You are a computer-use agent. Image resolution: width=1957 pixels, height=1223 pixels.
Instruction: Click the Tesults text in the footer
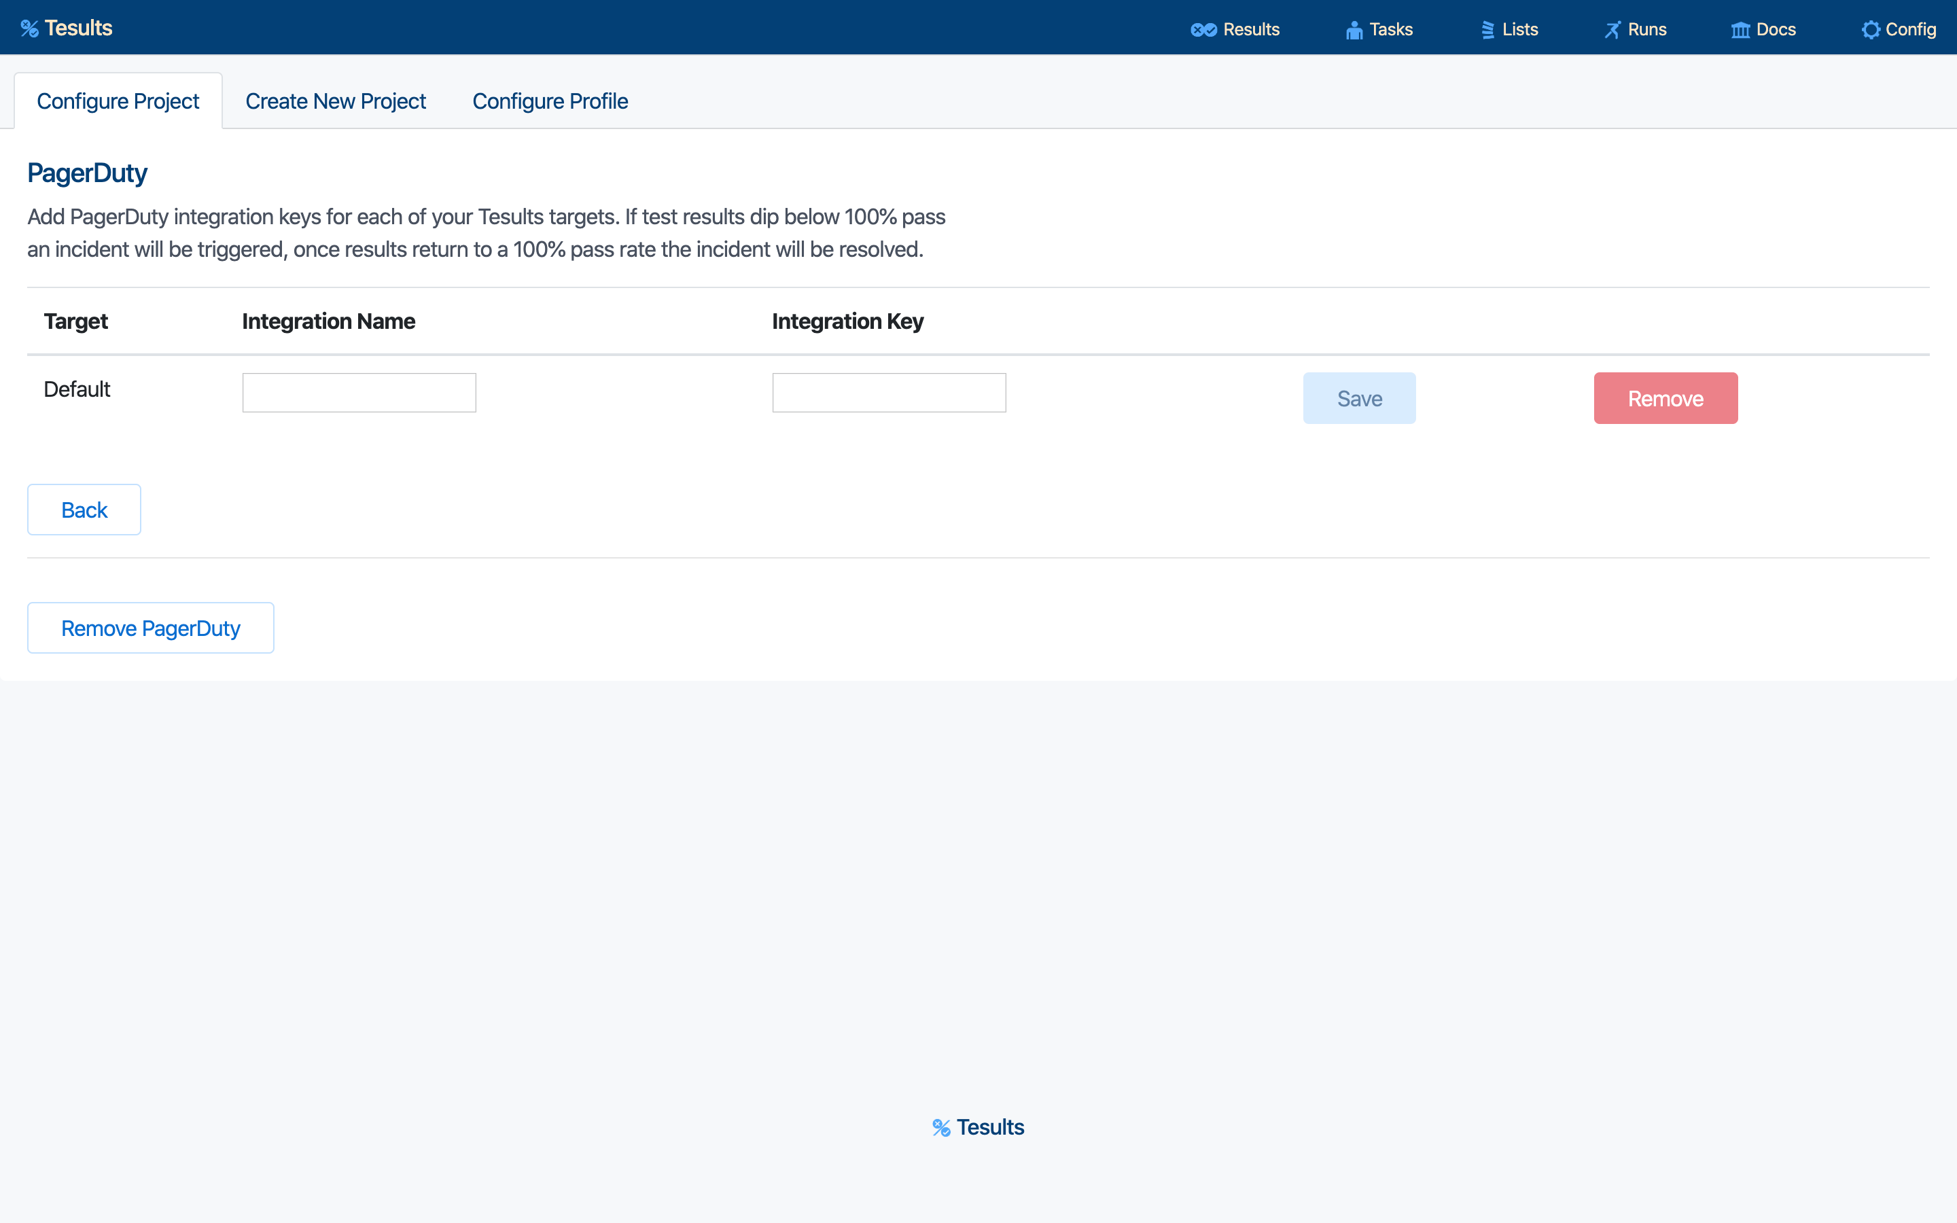pos(991,1128)
